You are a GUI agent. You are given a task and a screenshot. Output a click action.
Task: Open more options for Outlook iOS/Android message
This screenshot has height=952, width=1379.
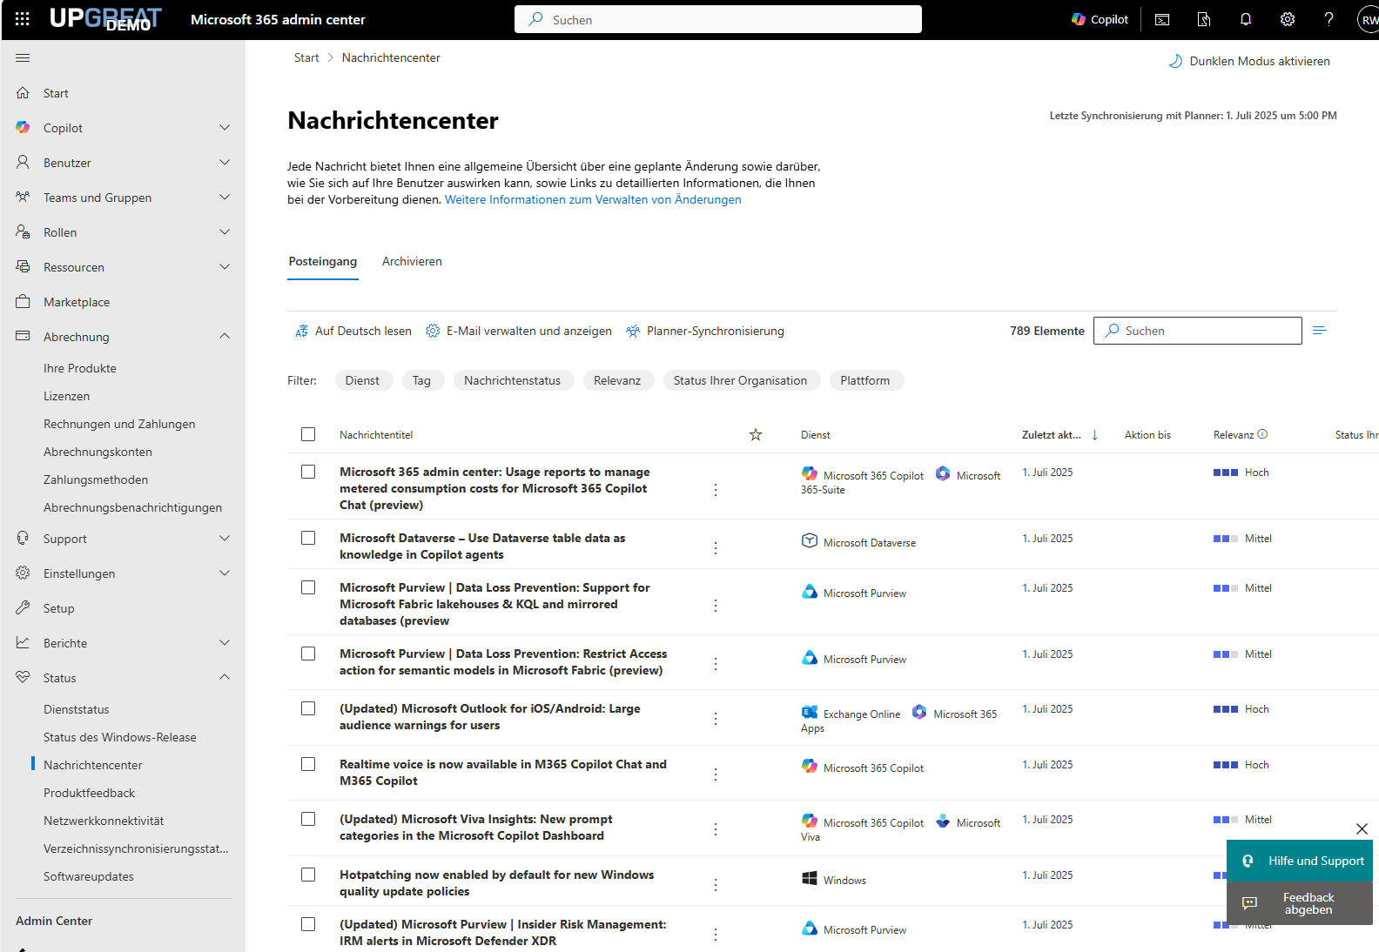point(716,719)
